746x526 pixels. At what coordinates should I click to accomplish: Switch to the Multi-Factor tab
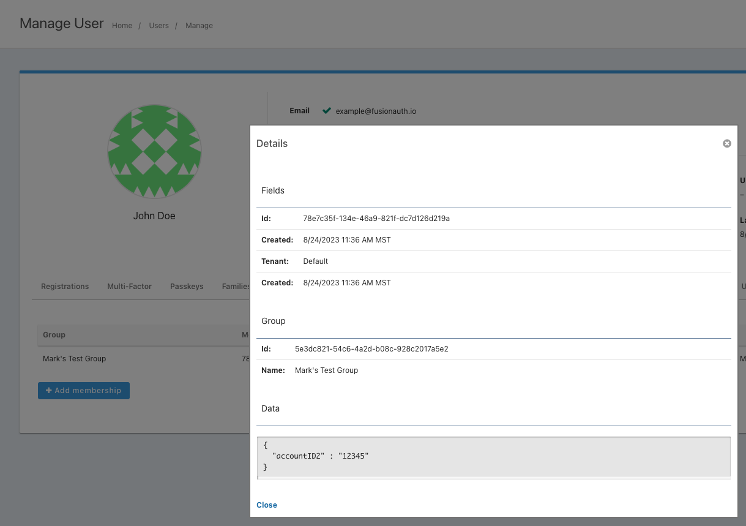[129, 286]
